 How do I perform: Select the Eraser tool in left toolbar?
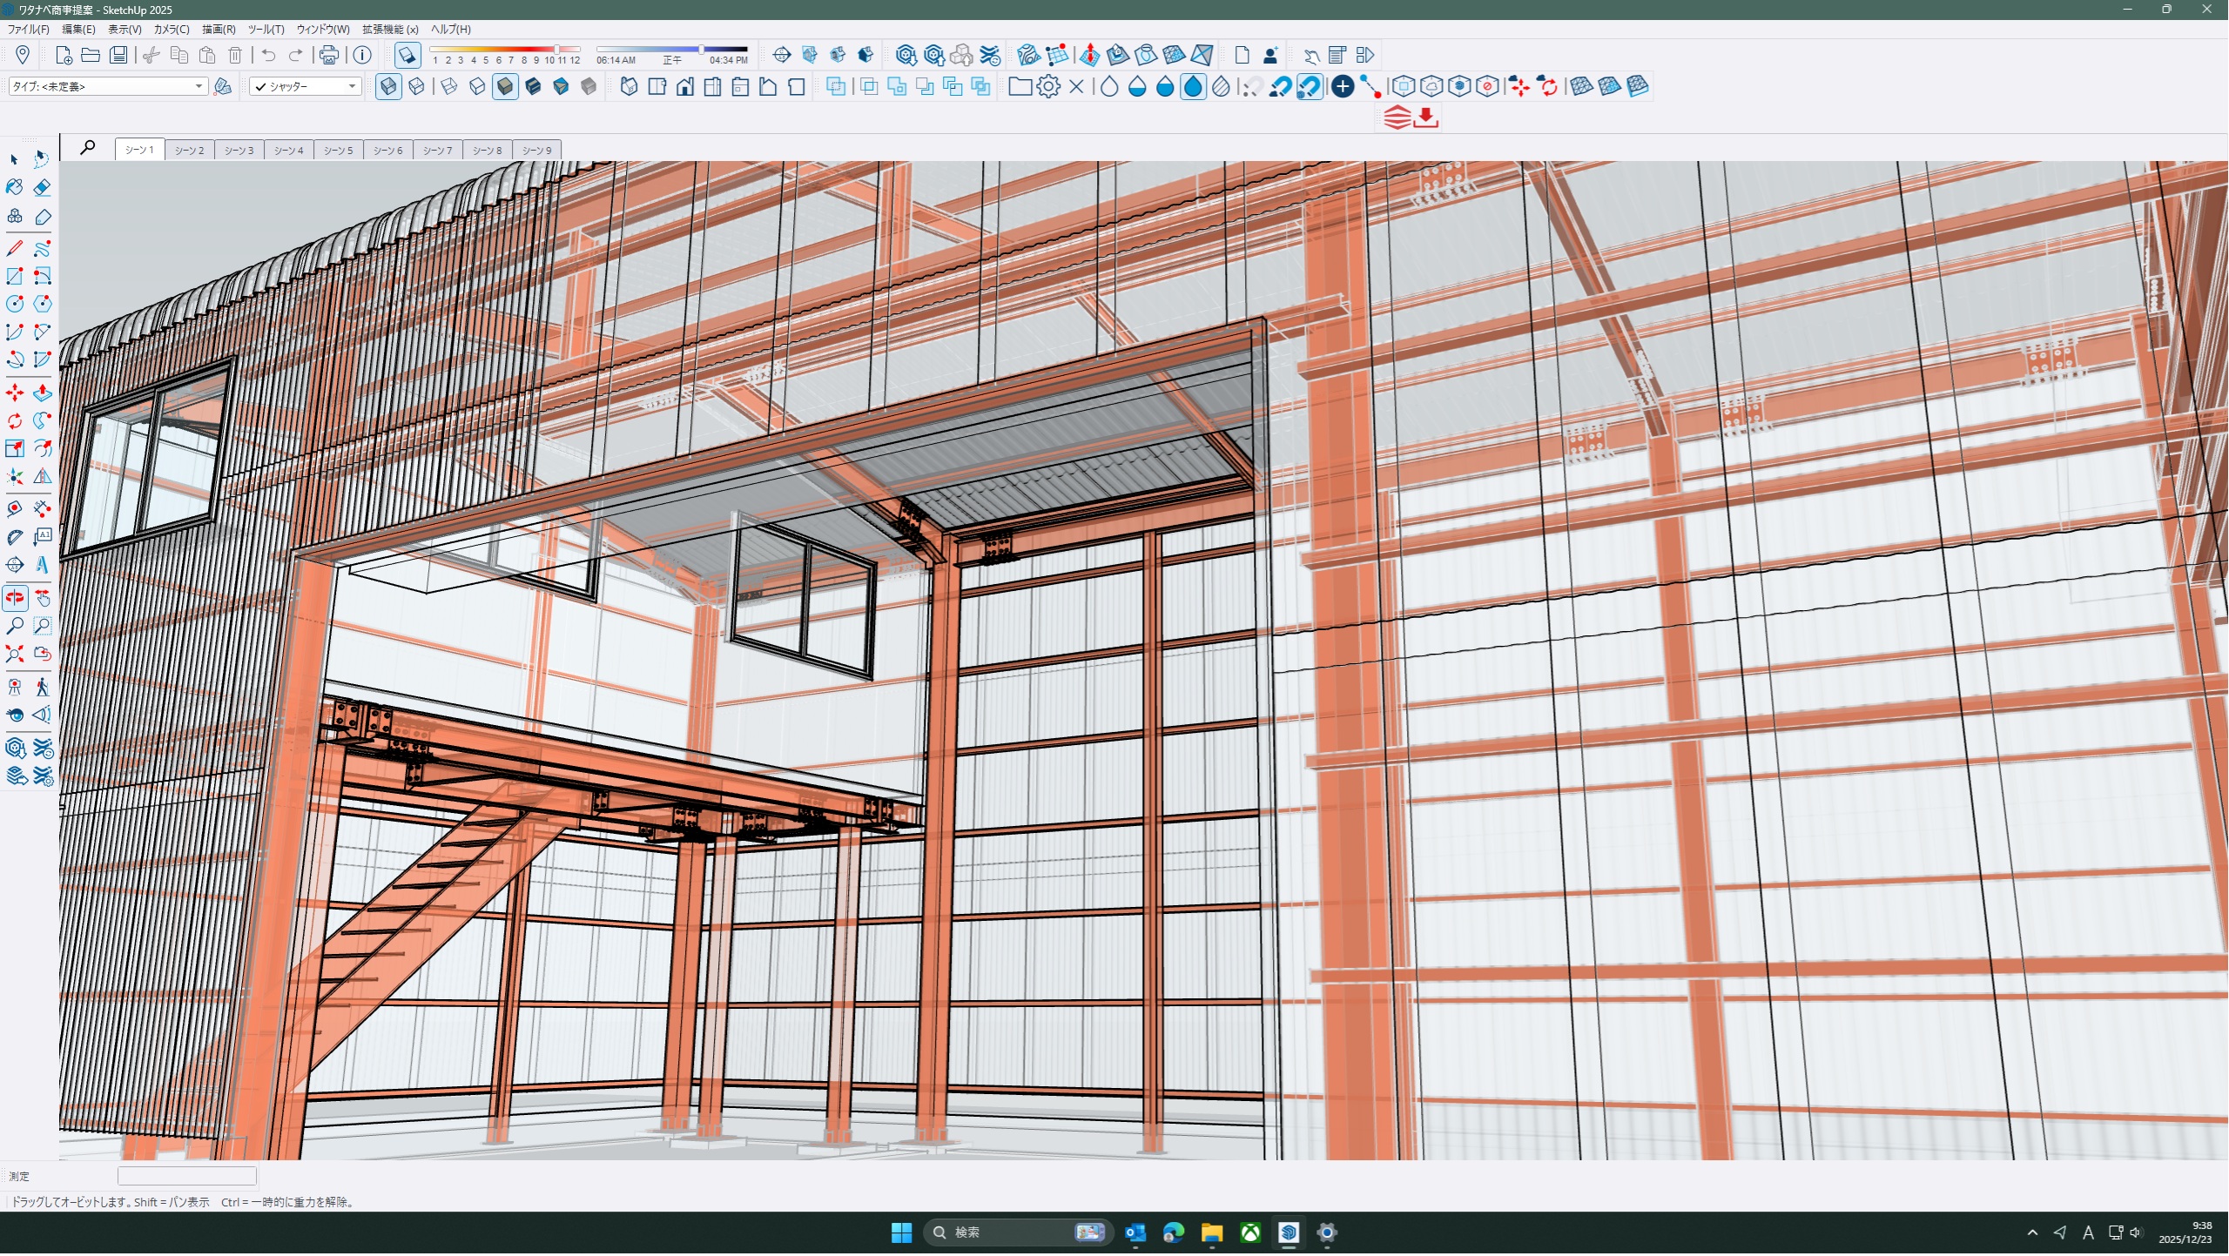42,188
